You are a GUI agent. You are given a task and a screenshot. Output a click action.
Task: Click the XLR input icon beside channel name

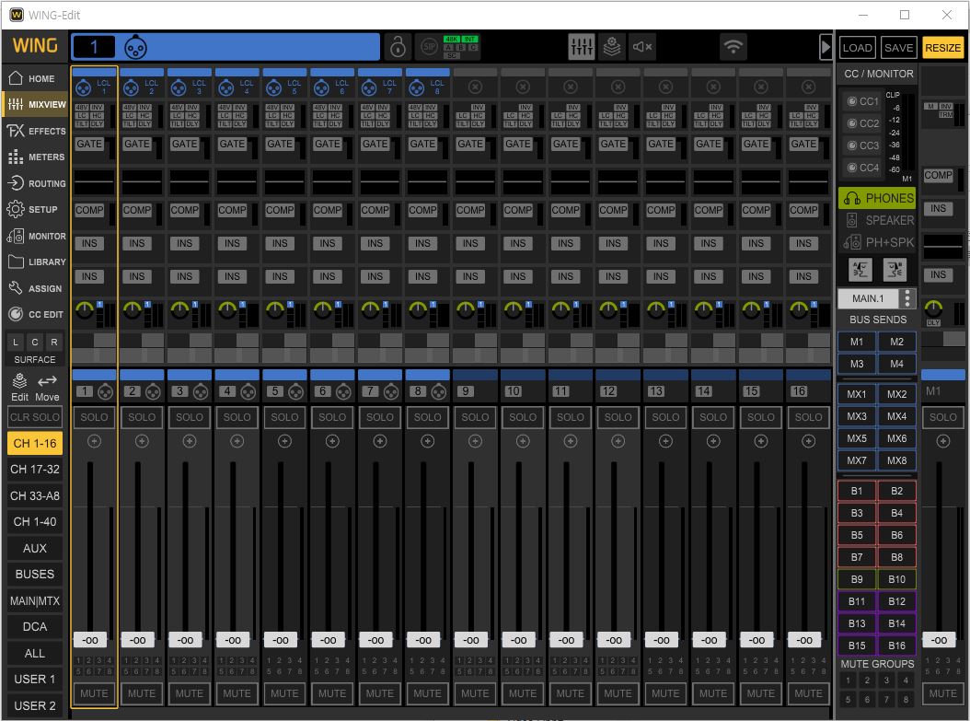(135, 47)
